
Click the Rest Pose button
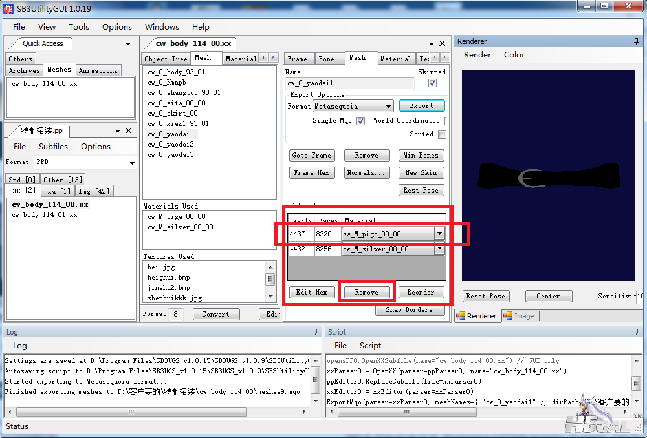click(421, 190)
